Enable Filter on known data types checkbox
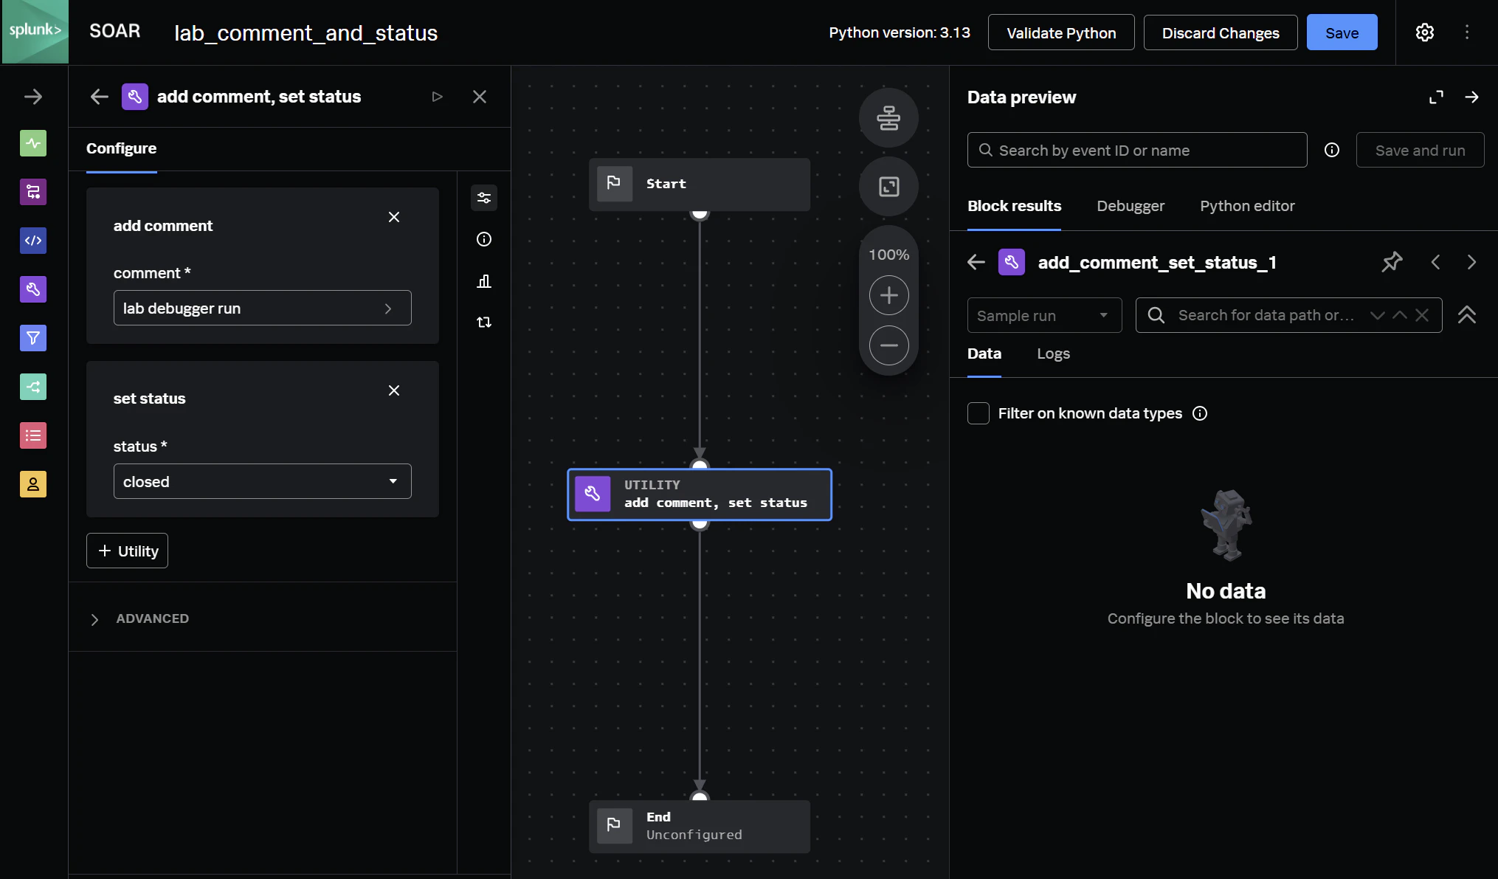The width and height of the screenshot is (1498, 879). (978, 413)
